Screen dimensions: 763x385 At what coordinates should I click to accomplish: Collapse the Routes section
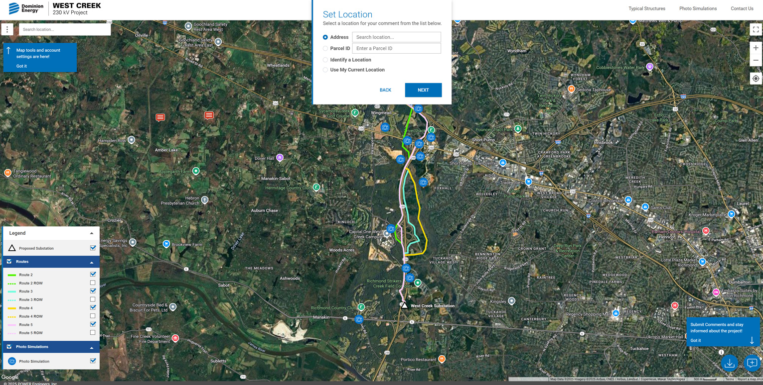pos(92,262)
